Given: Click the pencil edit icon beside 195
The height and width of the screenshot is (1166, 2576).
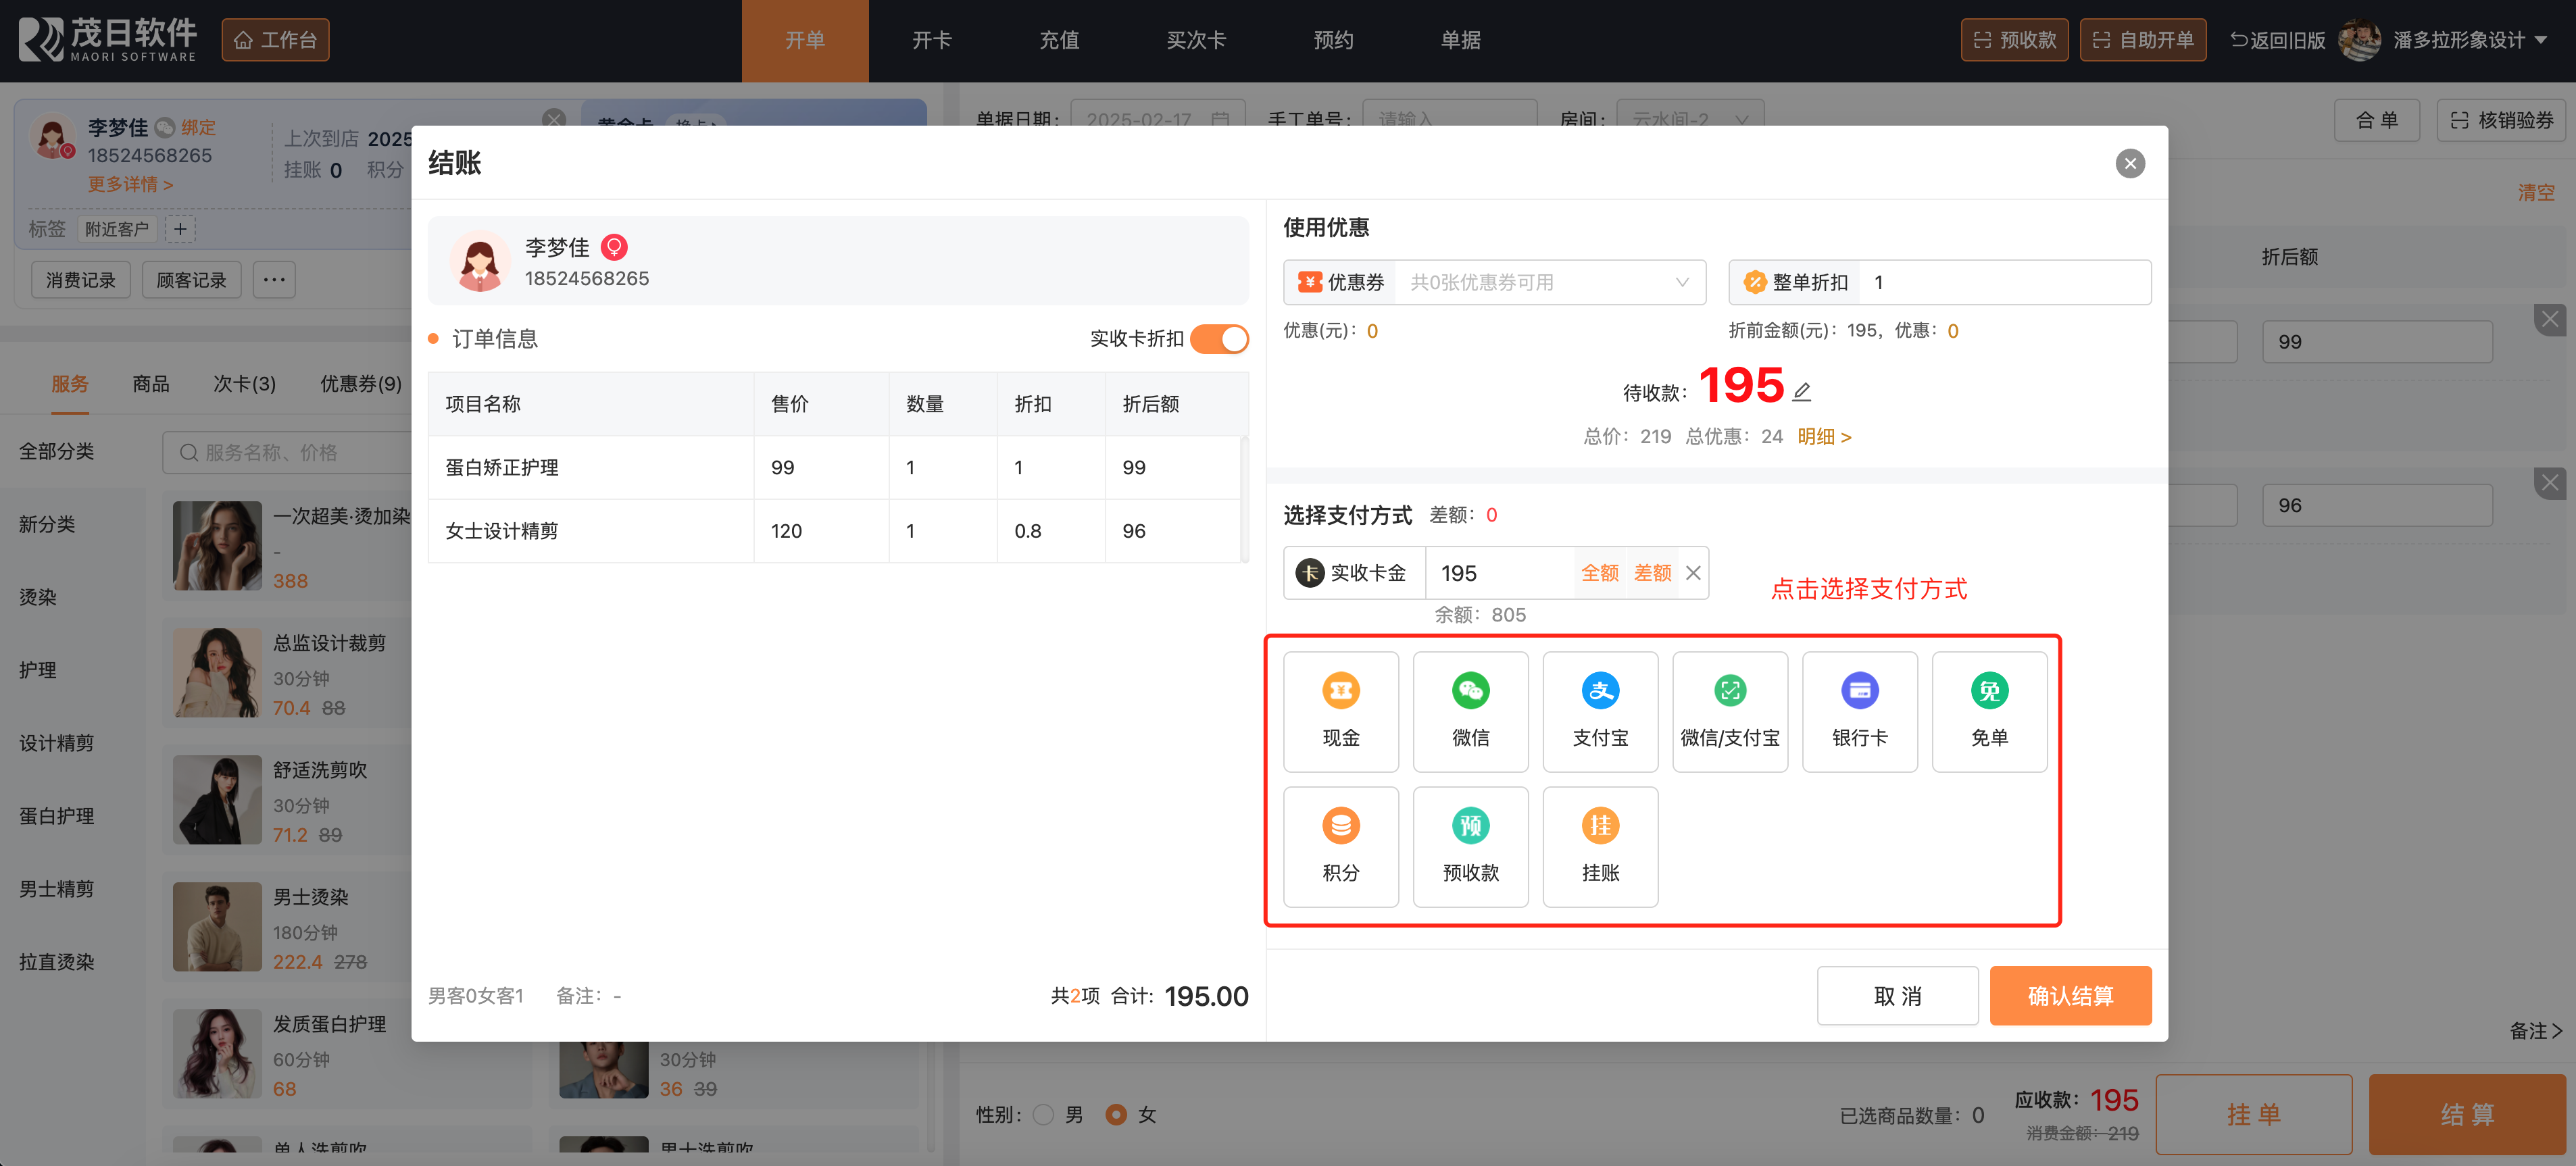Looking at the screenshot, I should coord(1802,391).
